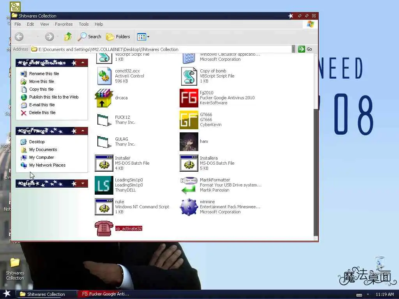Click the taskbar clock showing 11:19 AM
Viewport: 399px width, 299px height.
point(385,294)
